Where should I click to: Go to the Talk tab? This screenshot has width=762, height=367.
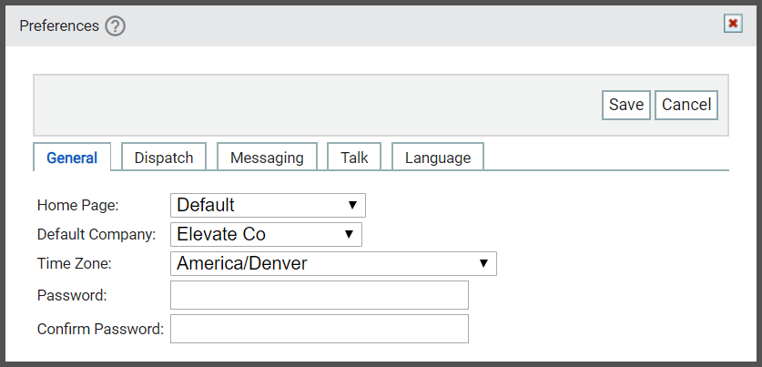click(354, 158)
